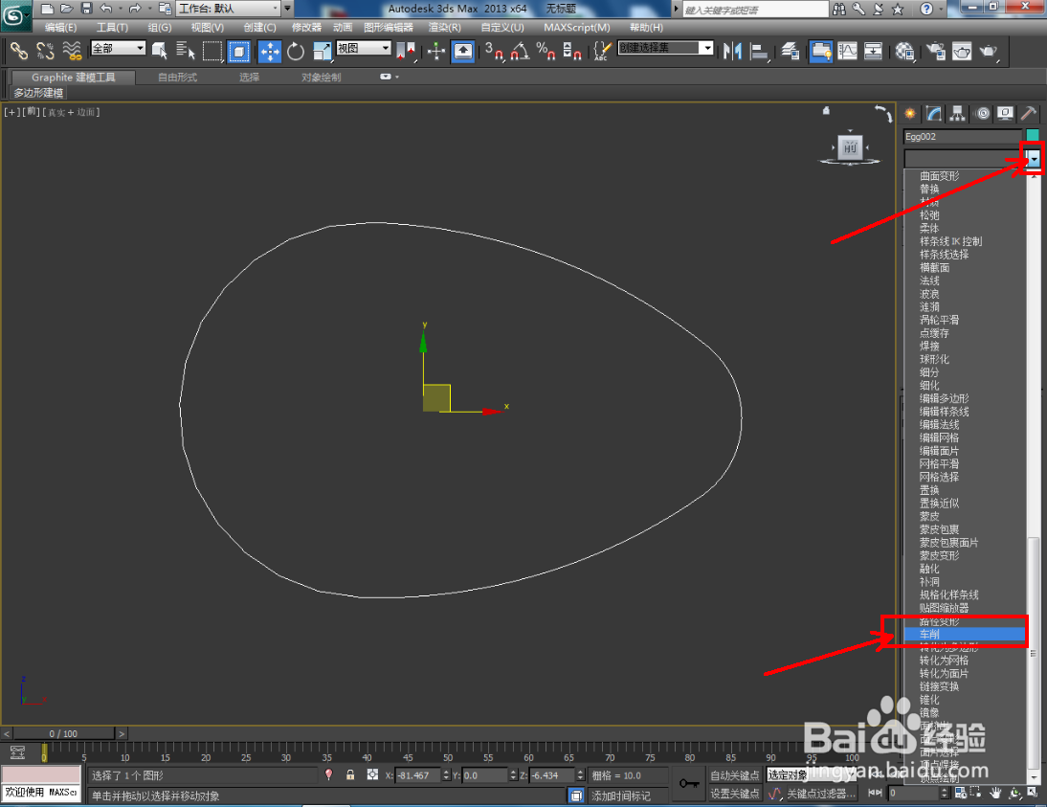Open the workspace 工作台: 默认 dropdown
The width and height of the screenshot is (1047, 807).
pos(229,9)
